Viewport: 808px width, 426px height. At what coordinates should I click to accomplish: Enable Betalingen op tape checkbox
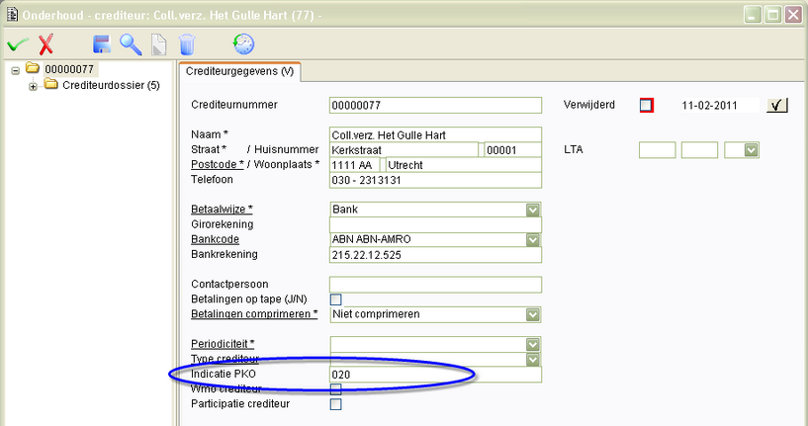tap(336, 299)
